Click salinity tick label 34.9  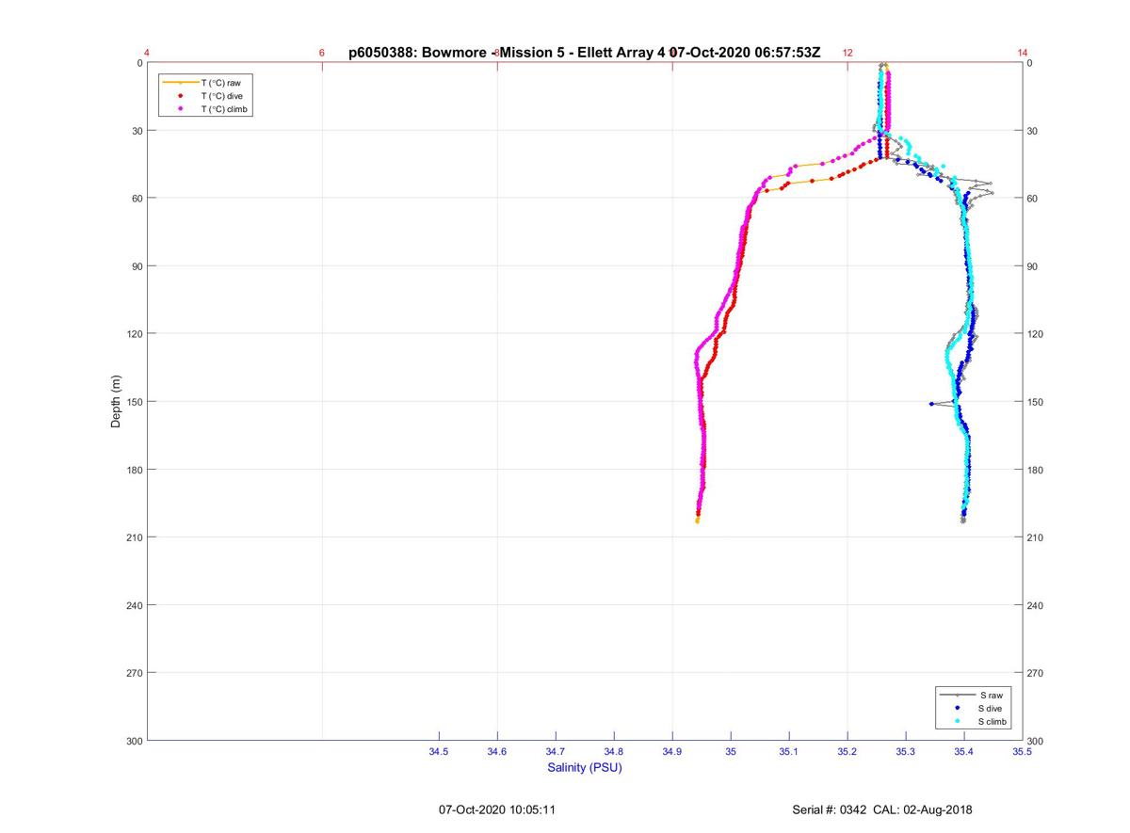tap(672, 752)
